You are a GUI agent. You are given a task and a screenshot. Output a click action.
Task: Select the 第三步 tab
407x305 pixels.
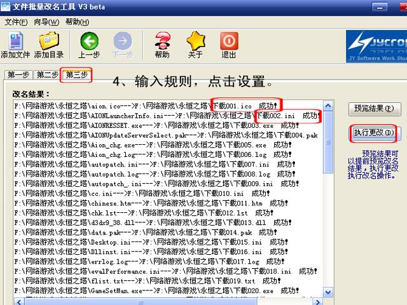[76, 75]
